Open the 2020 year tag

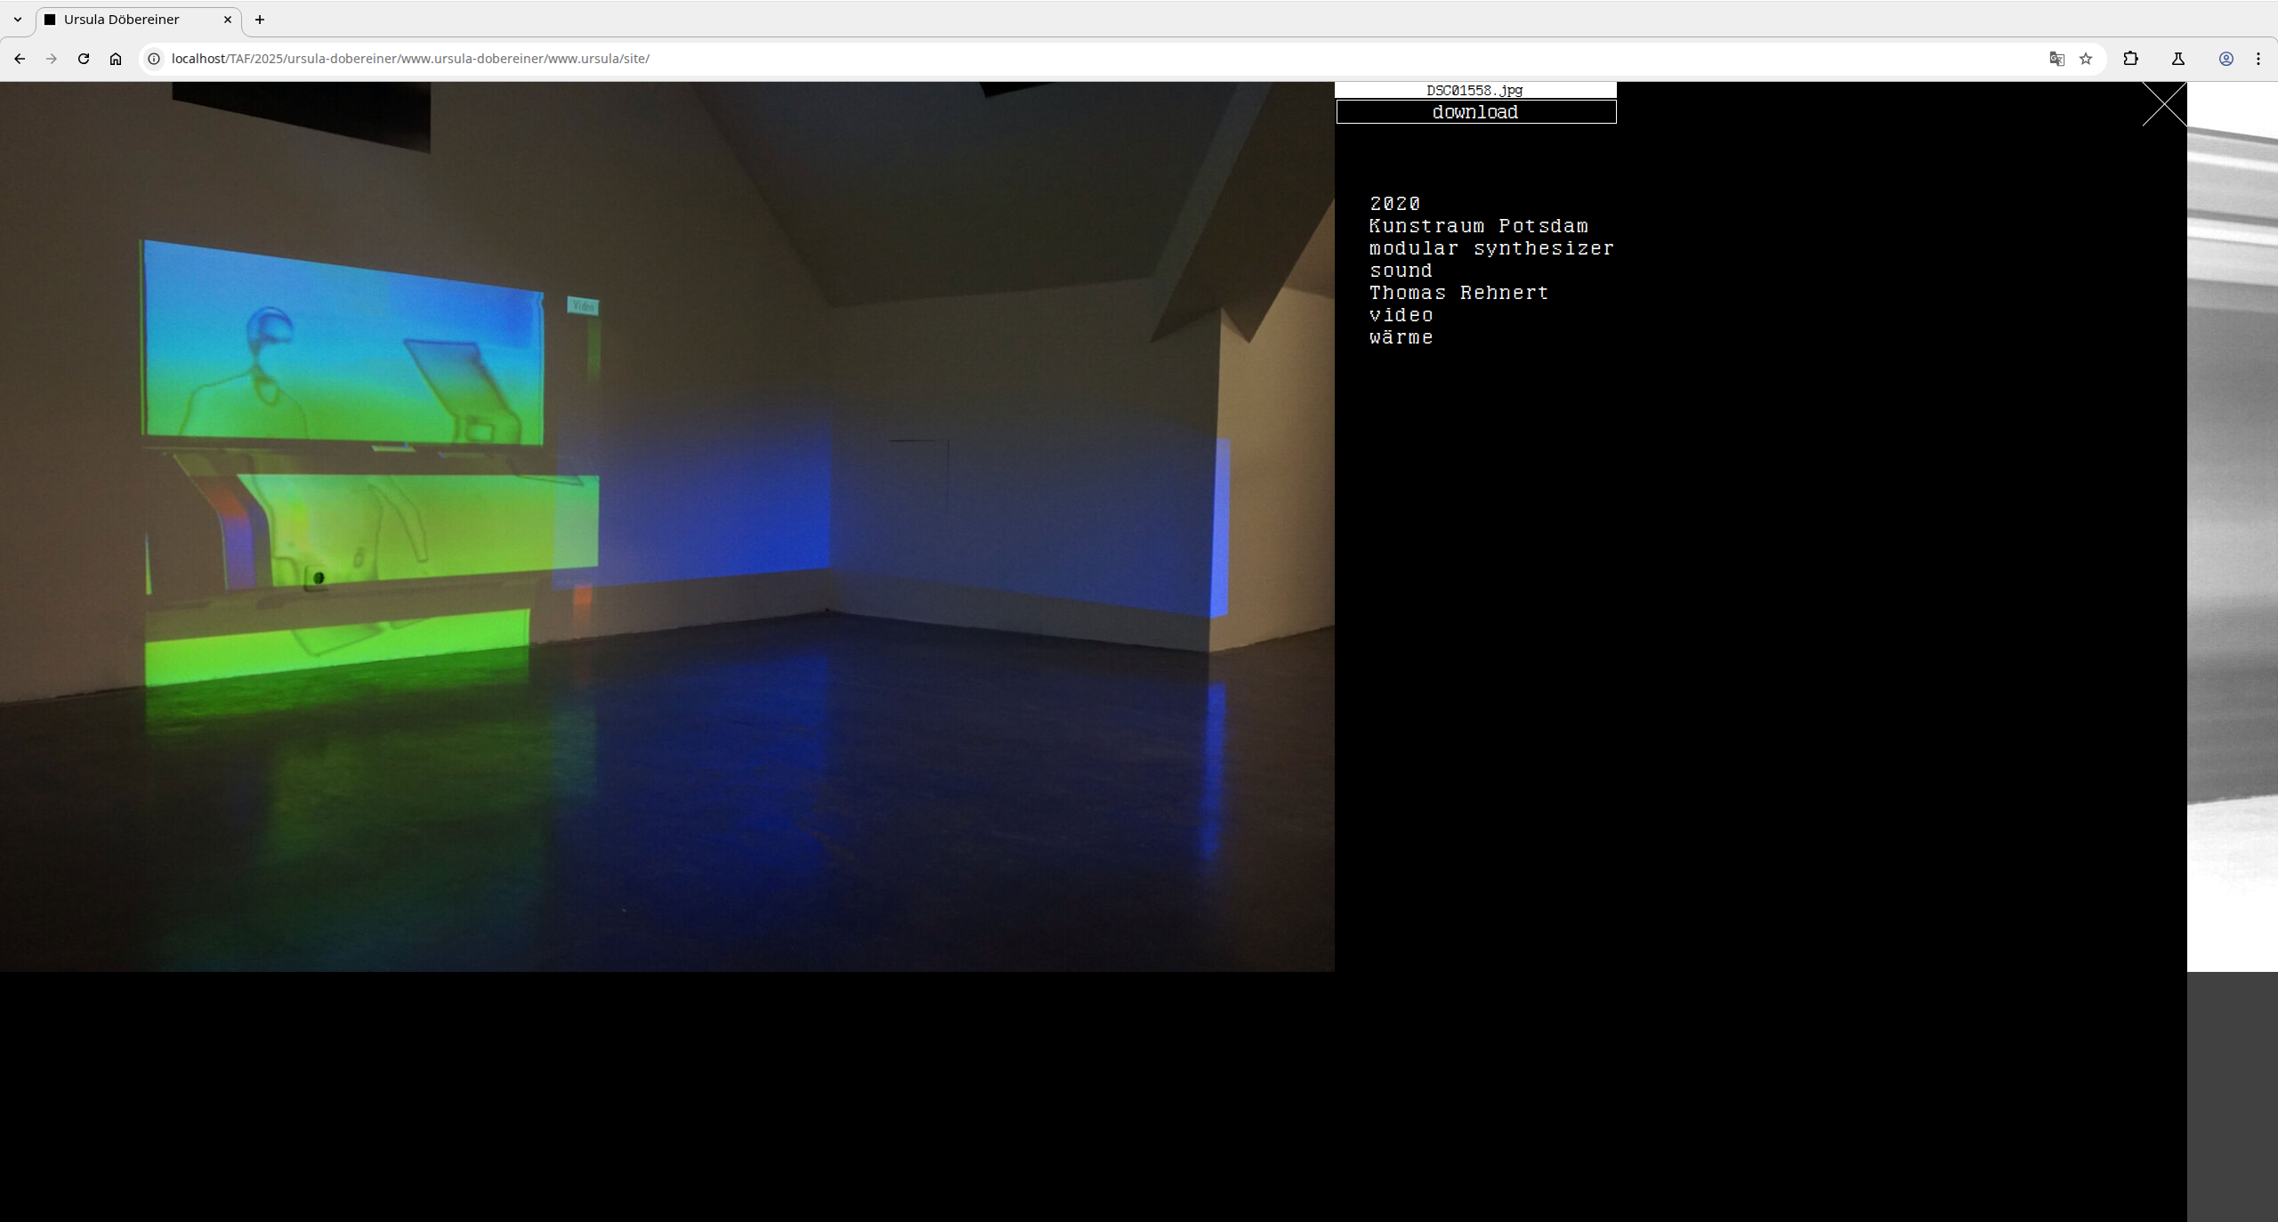[x=1394, y=204]
